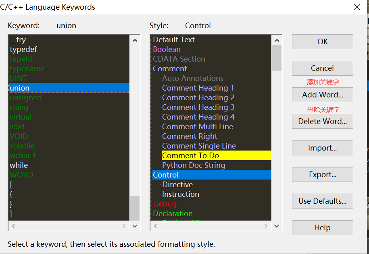Select the typedef keyword
Viewport: 369px width, 254px height.
tap(23, 50)
